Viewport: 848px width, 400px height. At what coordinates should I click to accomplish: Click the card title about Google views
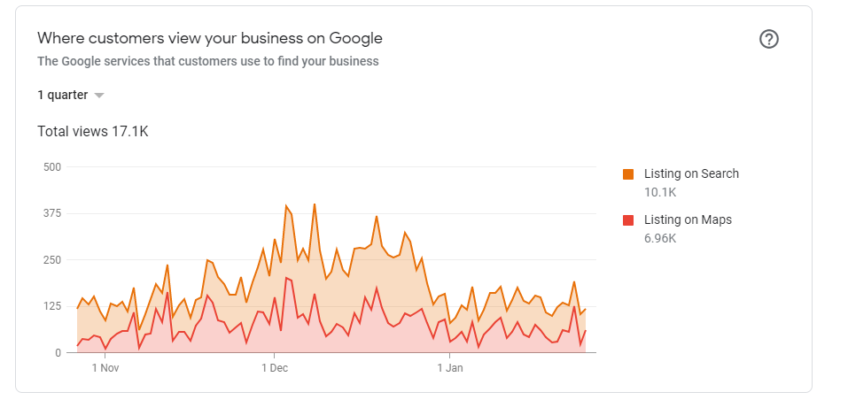click(x=210, y=38)
